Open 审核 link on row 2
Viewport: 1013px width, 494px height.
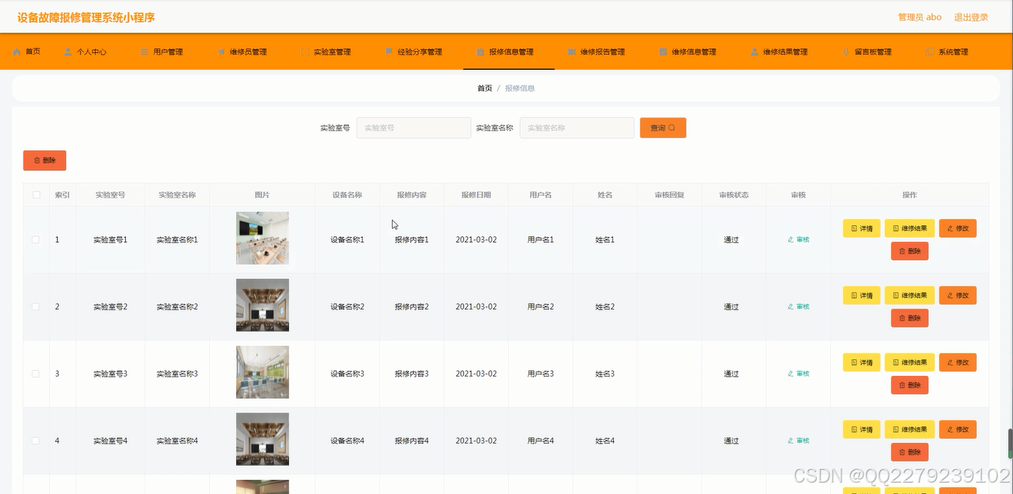tap(798, 306)
